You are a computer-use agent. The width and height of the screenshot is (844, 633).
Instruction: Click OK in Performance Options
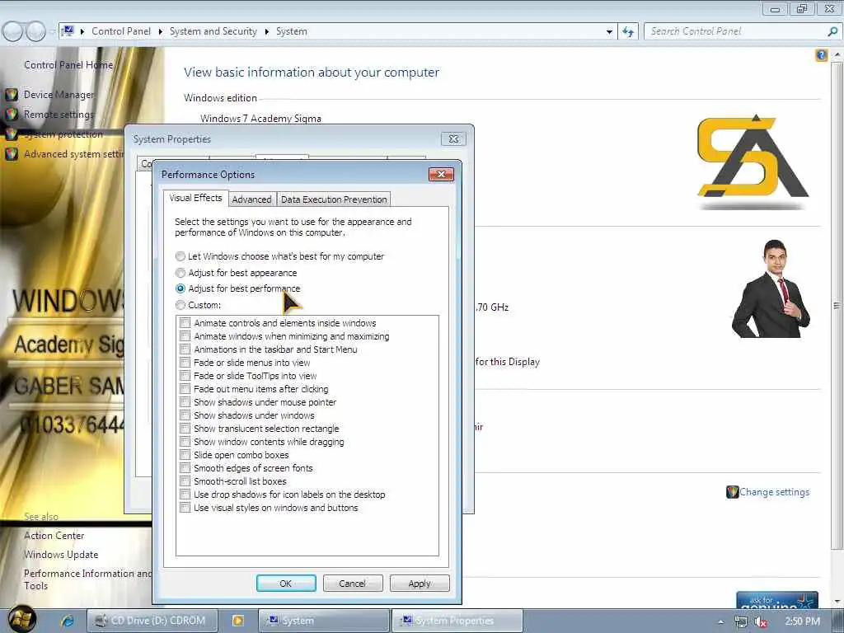point(286,584)
